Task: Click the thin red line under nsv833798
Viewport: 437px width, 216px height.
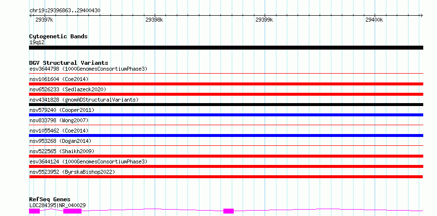Action: pyautogui.click(x=226, y=125)
